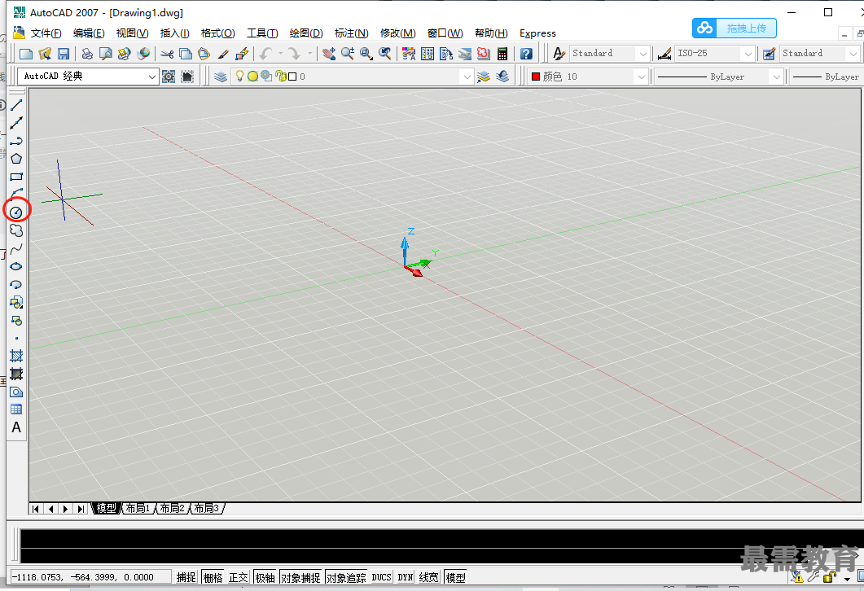This screenshot has width=864, height=591.
Task: Expand the layer 0 dropdown list
Action: [467, 77]
